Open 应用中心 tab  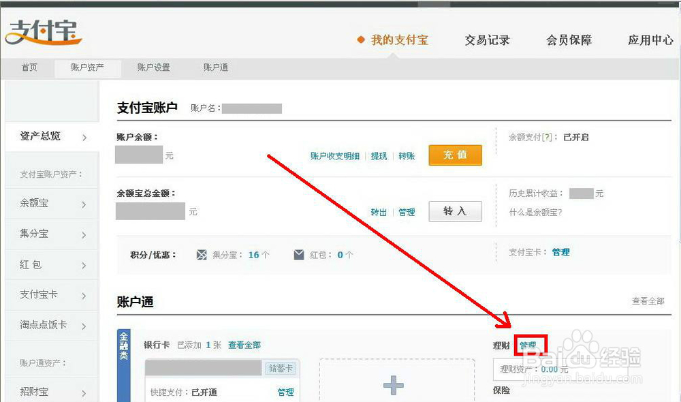pos(650,40)
